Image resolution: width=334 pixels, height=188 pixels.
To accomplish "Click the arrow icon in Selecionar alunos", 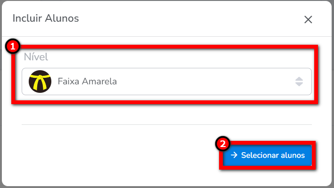I will 234,155.
